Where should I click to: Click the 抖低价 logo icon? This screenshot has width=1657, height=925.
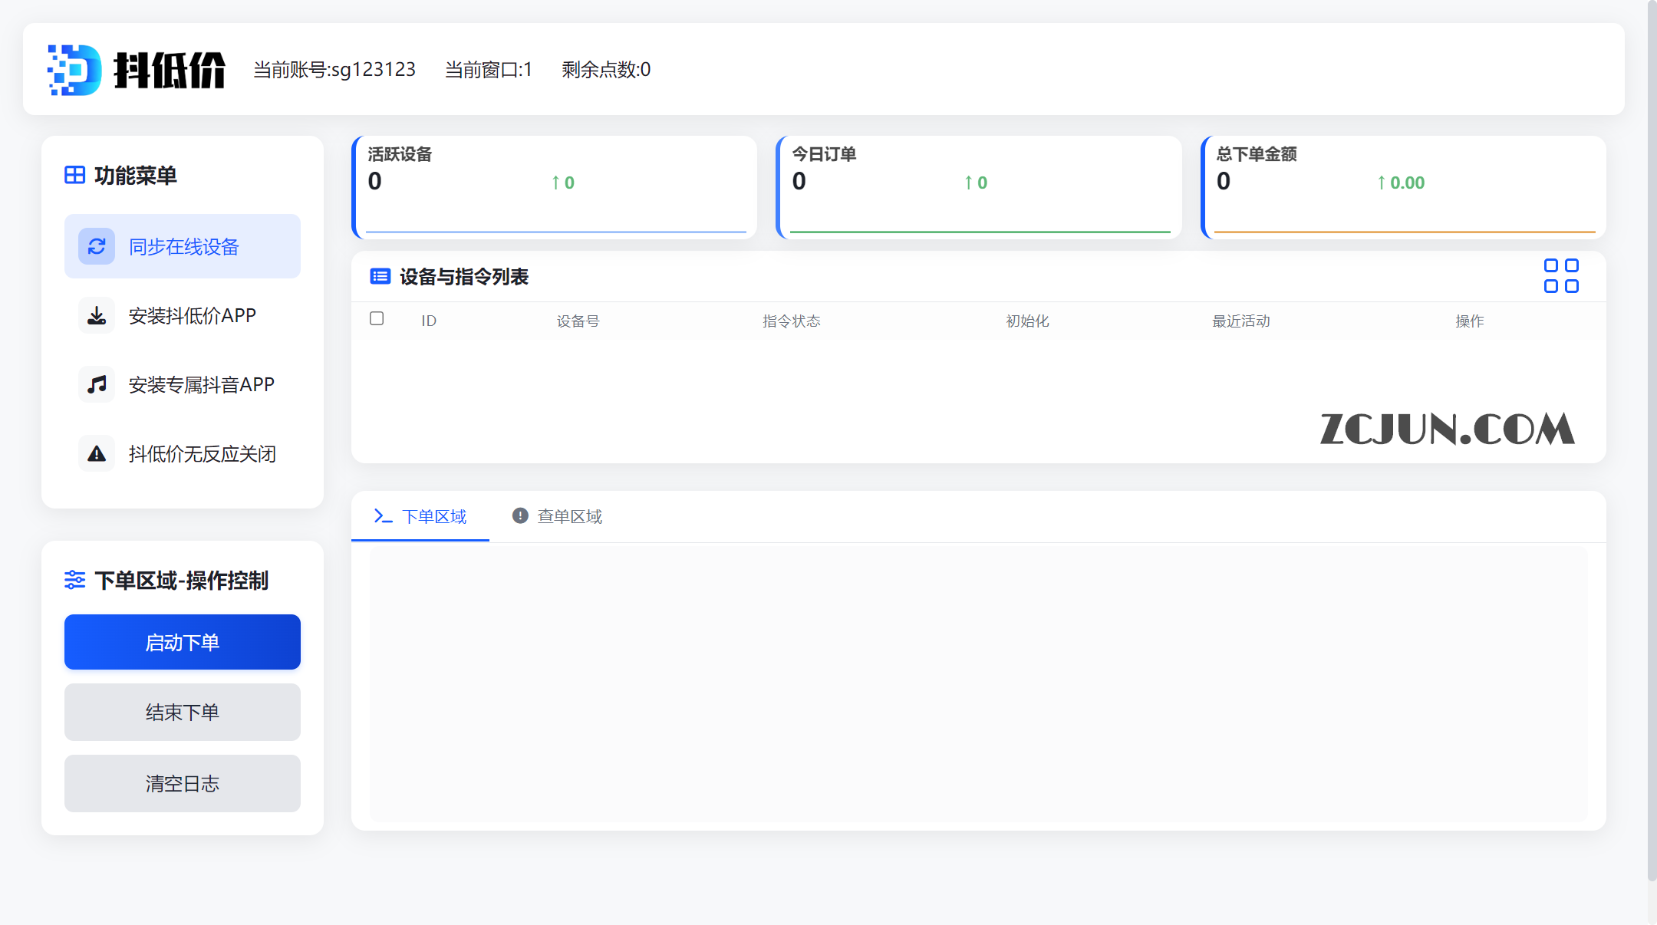click(x=73, y=69)
